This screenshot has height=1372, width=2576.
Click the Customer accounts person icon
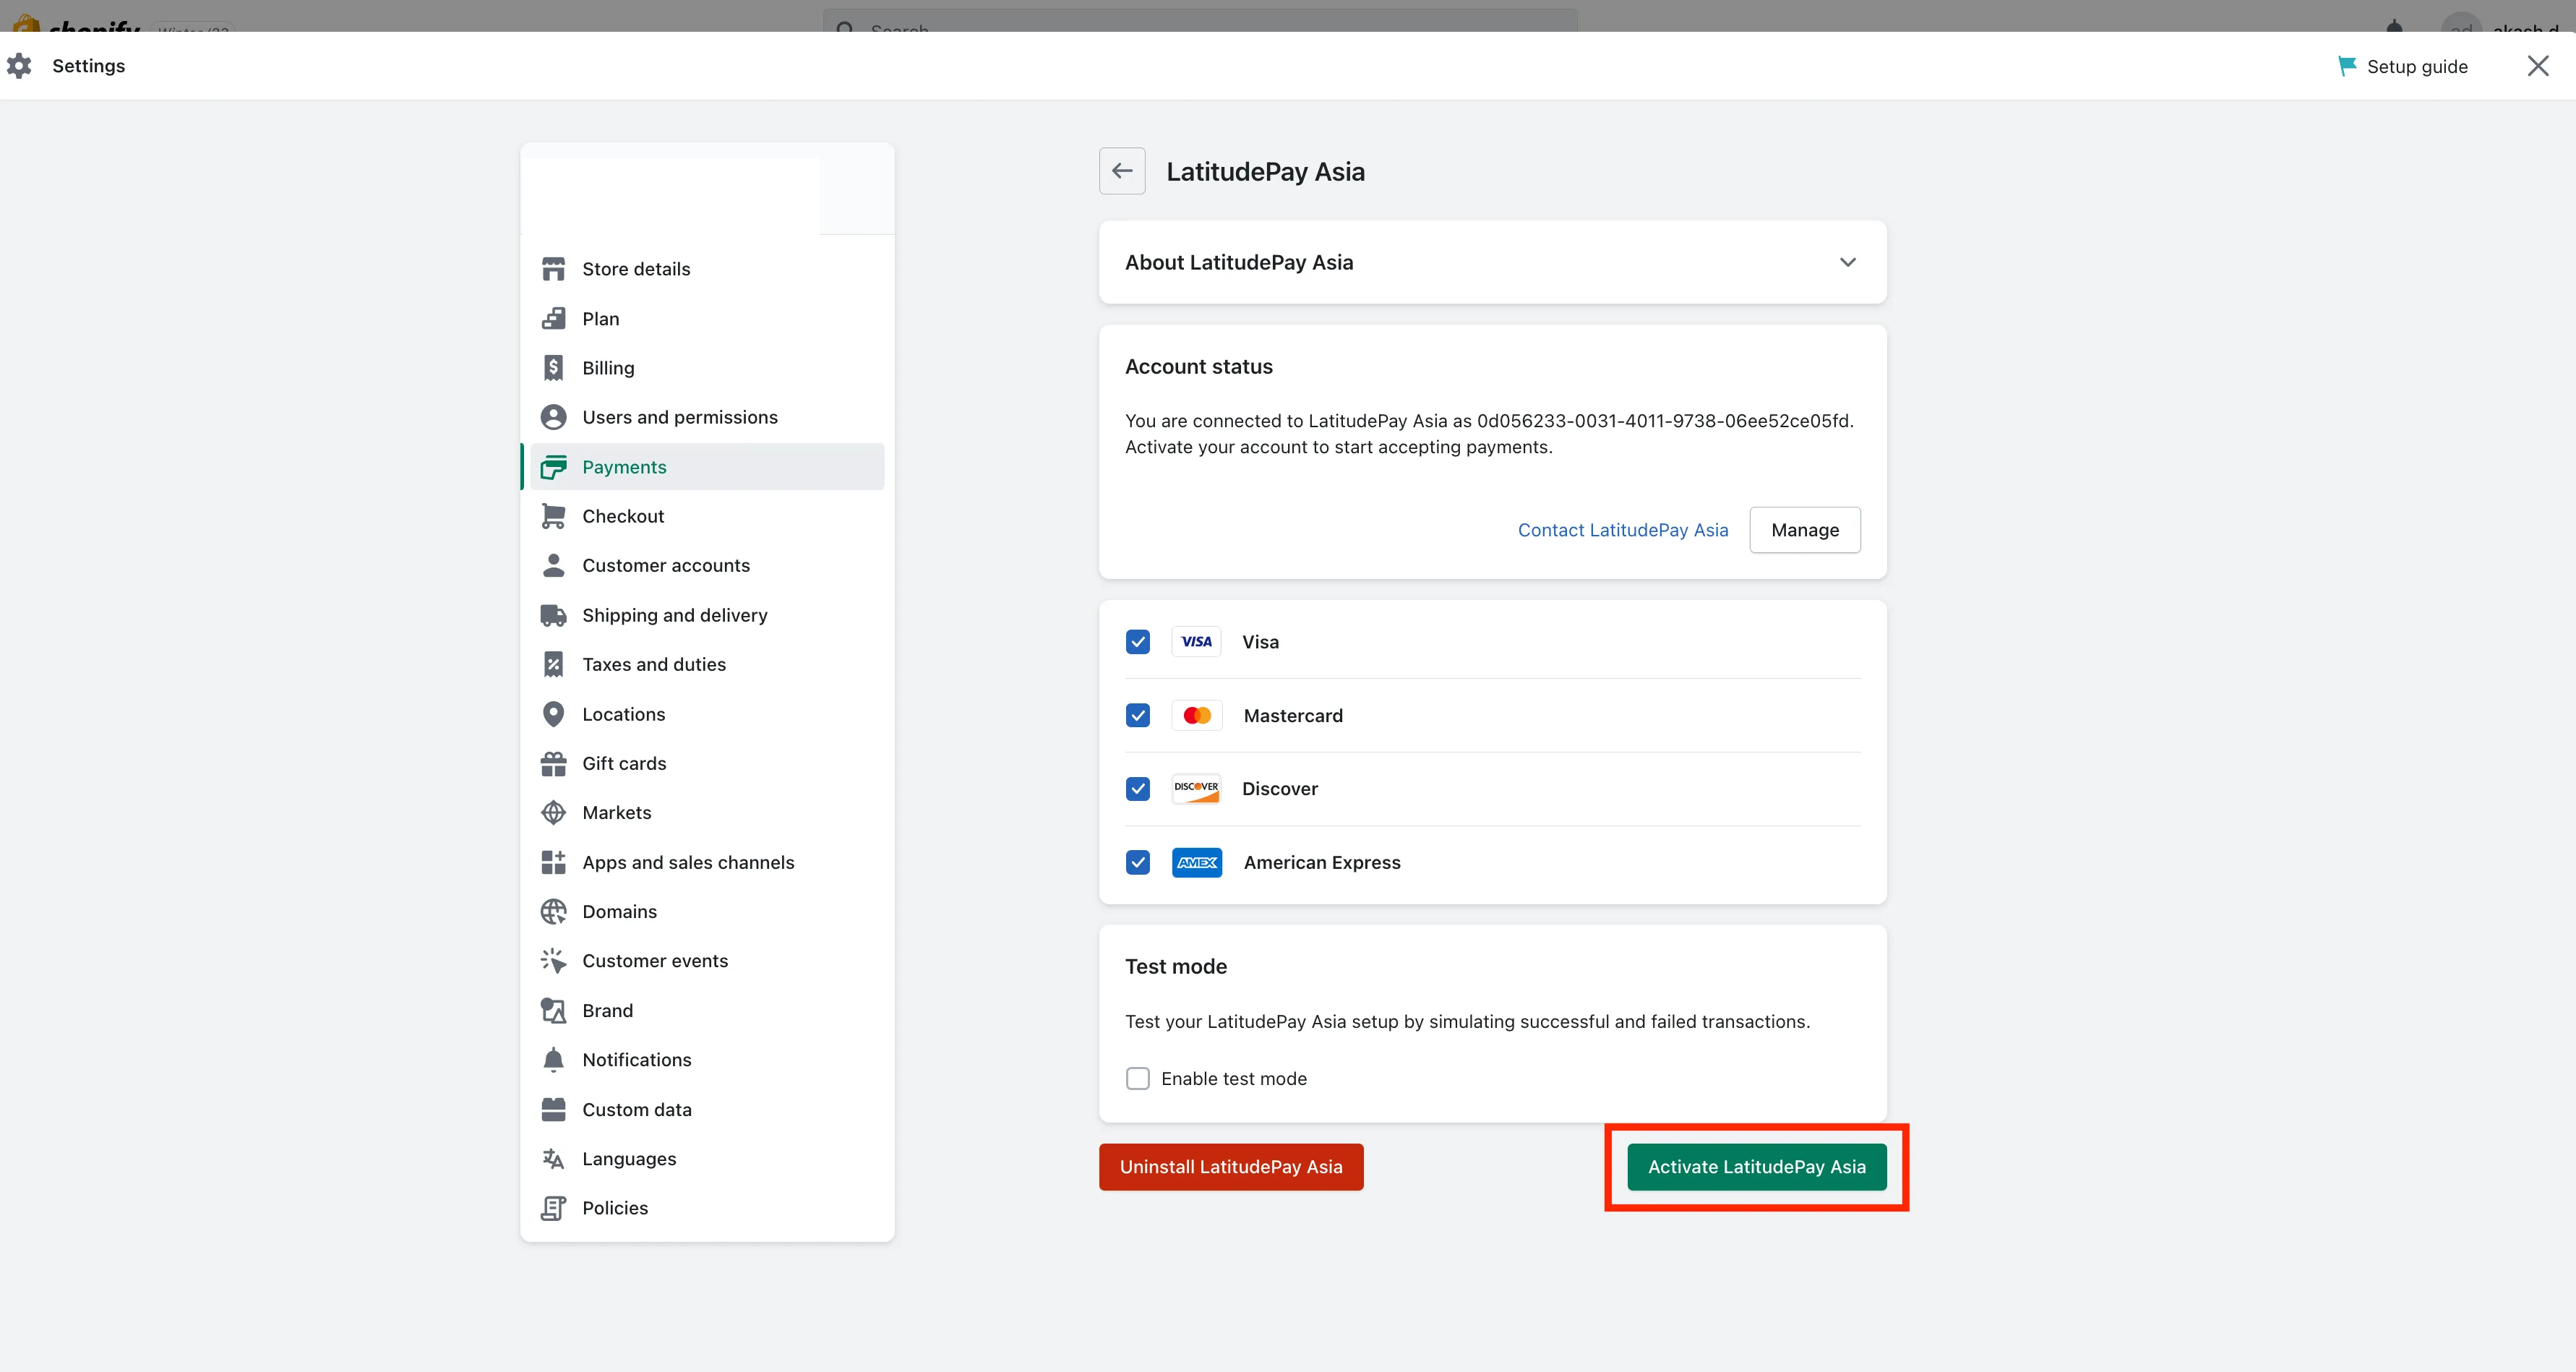[x=553, y=565]
